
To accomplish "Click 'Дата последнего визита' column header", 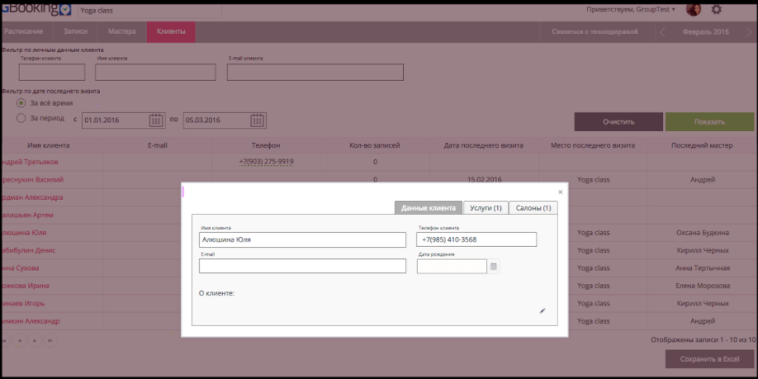I will click(483, 145).
